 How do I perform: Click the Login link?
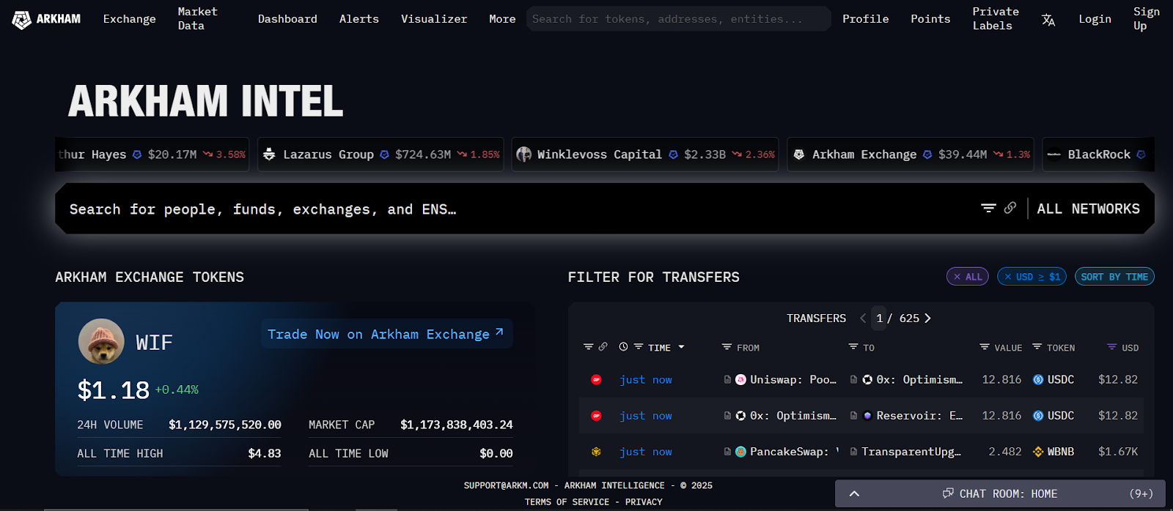click(1095, 19)
